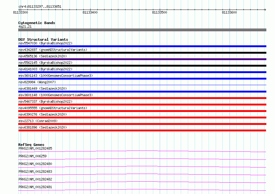
Task: Click ruler position label 81133300
Action: 20,12
